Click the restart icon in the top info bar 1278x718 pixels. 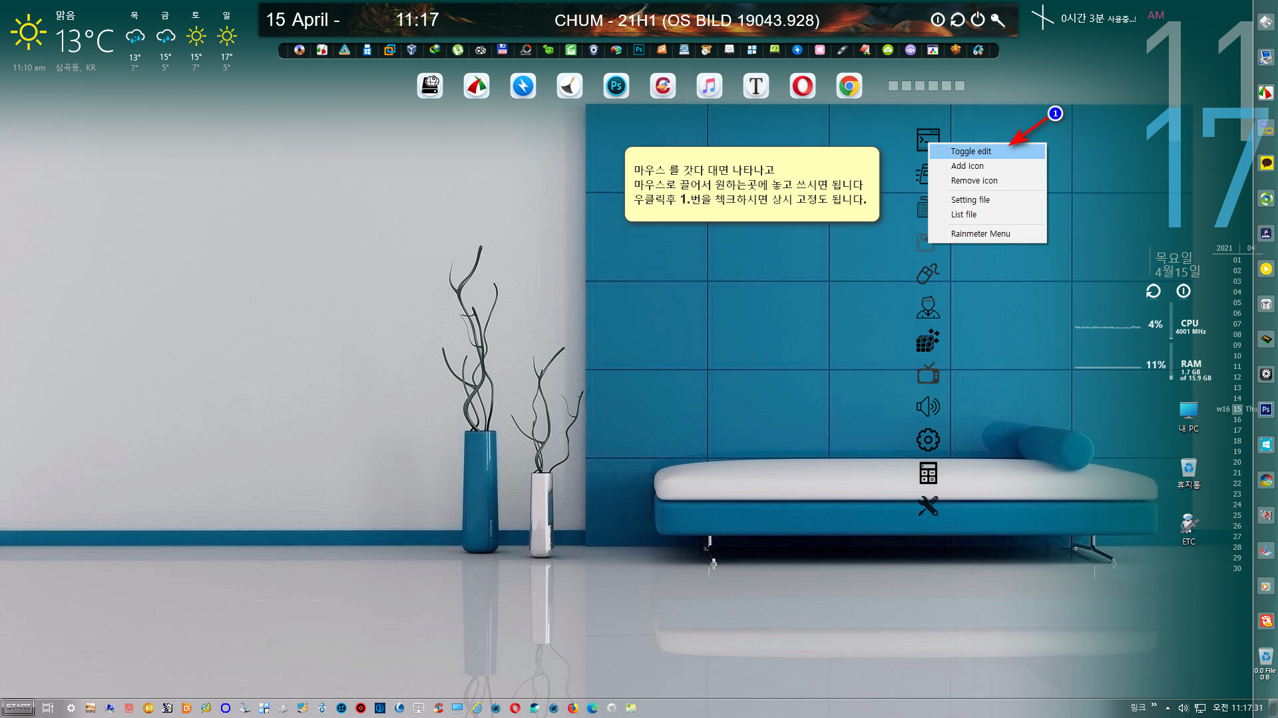coord(958,20)
